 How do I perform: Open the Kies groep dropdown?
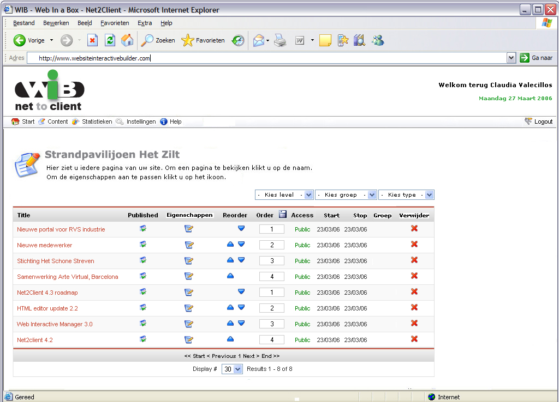point(346,195)
